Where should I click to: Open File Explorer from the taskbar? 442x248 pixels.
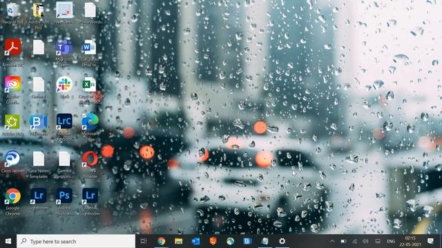tap(178, 241)
